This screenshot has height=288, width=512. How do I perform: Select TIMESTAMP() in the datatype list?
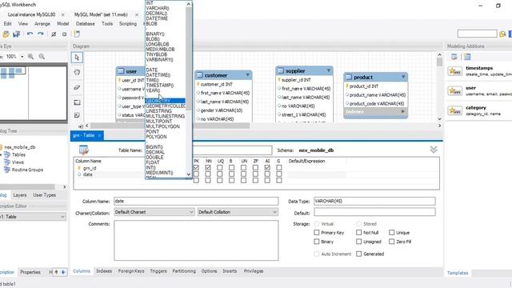click(x=160, y=86)
